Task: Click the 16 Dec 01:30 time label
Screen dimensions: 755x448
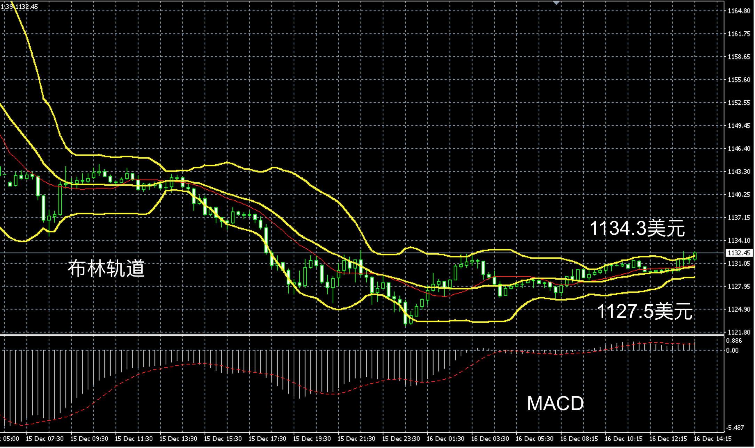Action: click(445, 439)
